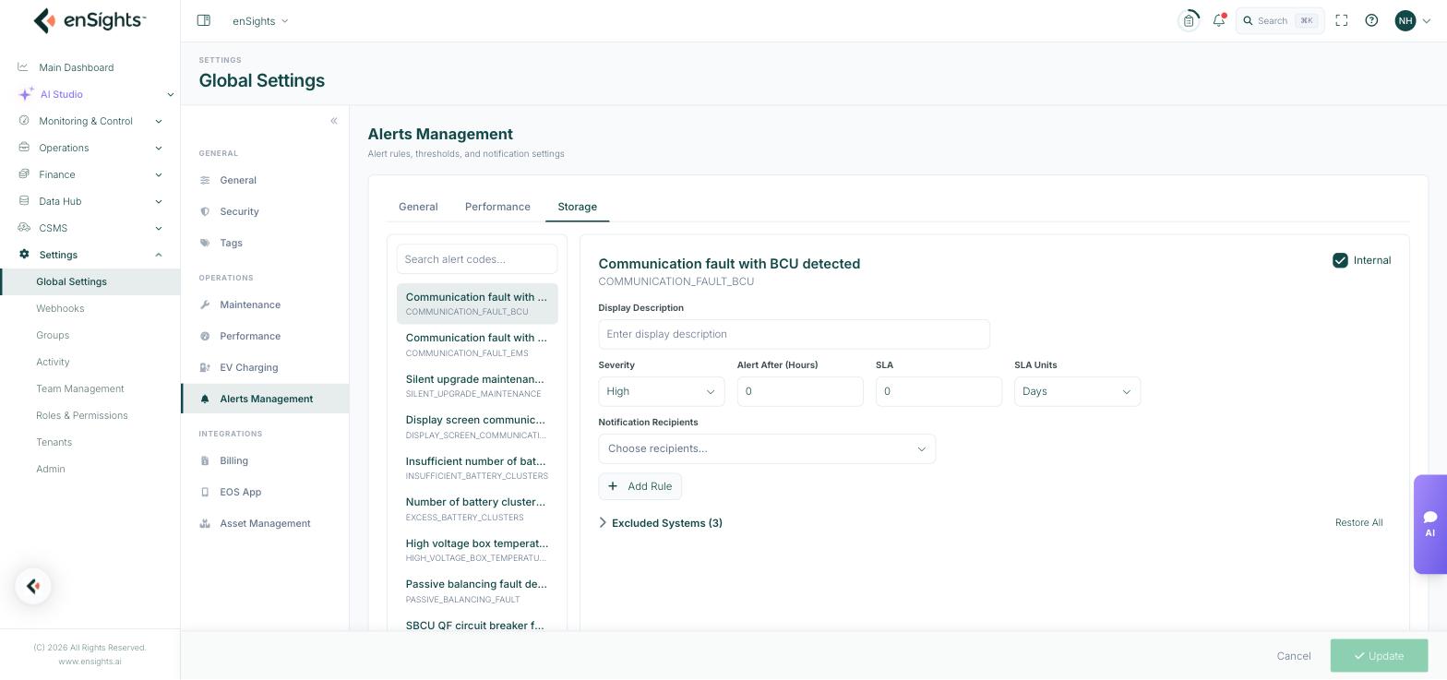Open the purple AI chat widget
The width and height of the screenshot is (1447, 680).
coord(1429,524)
